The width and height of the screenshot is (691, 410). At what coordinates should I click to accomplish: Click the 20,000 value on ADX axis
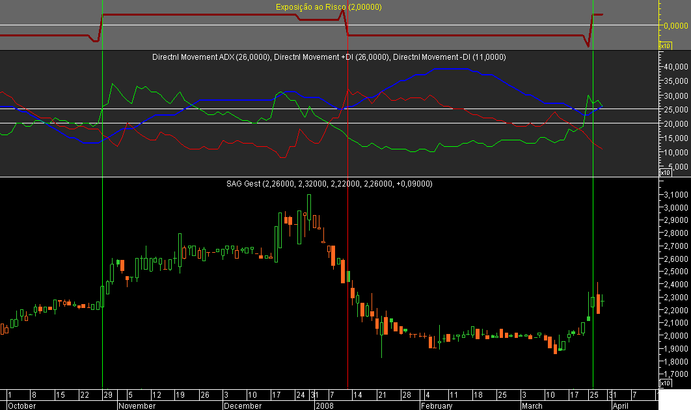pyautogui.click(x=676, y=123)
